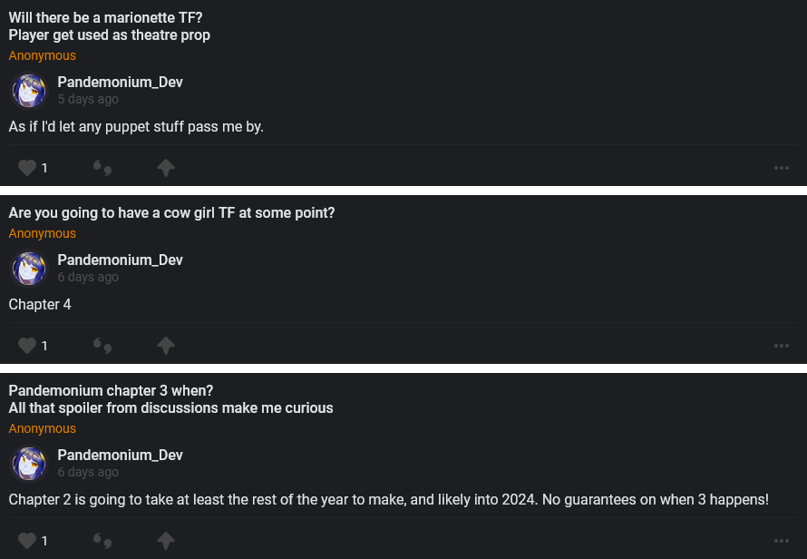Open Pandemonium_Dev avatar on cow girl answer
The image size is (807, 559).
tap(29, 269)
